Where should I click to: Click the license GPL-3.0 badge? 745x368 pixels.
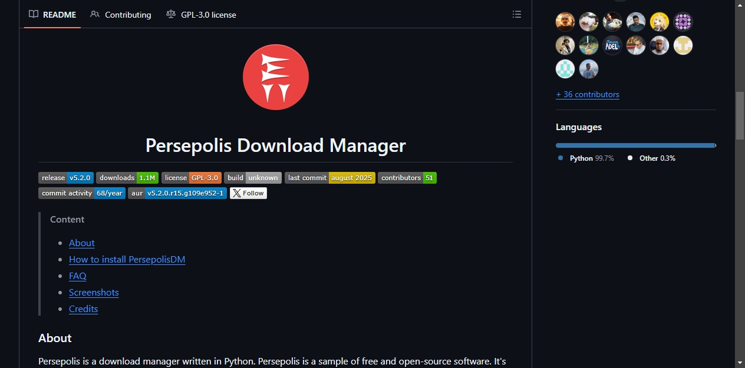[192, 178]
